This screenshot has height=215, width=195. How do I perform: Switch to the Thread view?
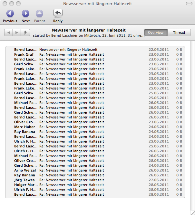click(x=179, y=33)
